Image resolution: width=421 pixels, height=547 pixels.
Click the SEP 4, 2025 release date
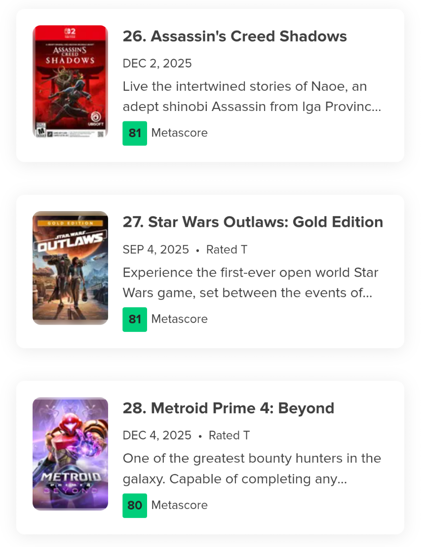point(155,250)
